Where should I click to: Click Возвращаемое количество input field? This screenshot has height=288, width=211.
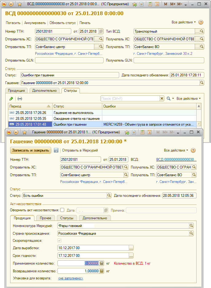coord(79,271)
